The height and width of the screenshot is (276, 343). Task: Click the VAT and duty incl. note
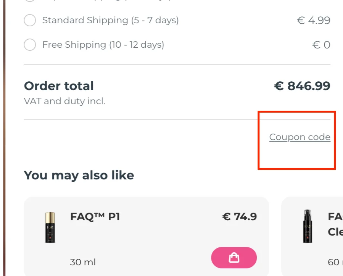(x=64, y=101)
